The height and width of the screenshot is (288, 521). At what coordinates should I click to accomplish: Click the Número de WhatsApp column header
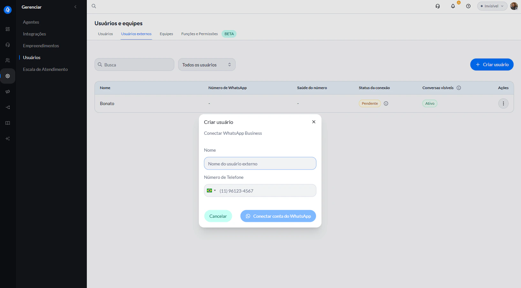pos(228,88)
